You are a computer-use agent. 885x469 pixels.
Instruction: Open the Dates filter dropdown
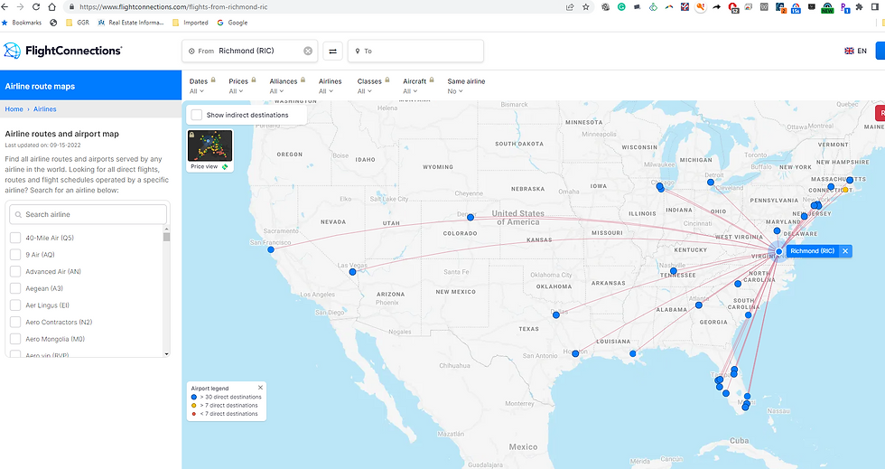[x=202, y=86]
